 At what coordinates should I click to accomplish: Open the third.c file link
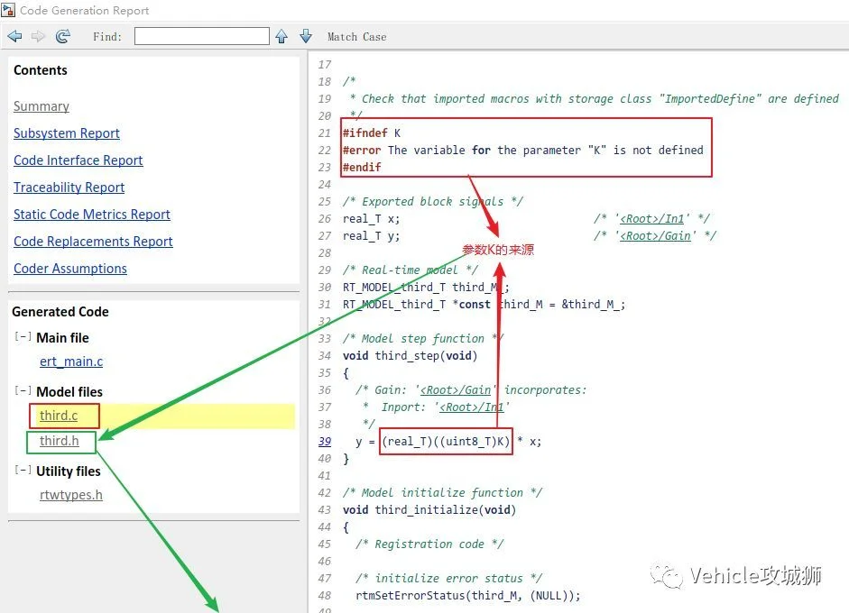point(59,416)
